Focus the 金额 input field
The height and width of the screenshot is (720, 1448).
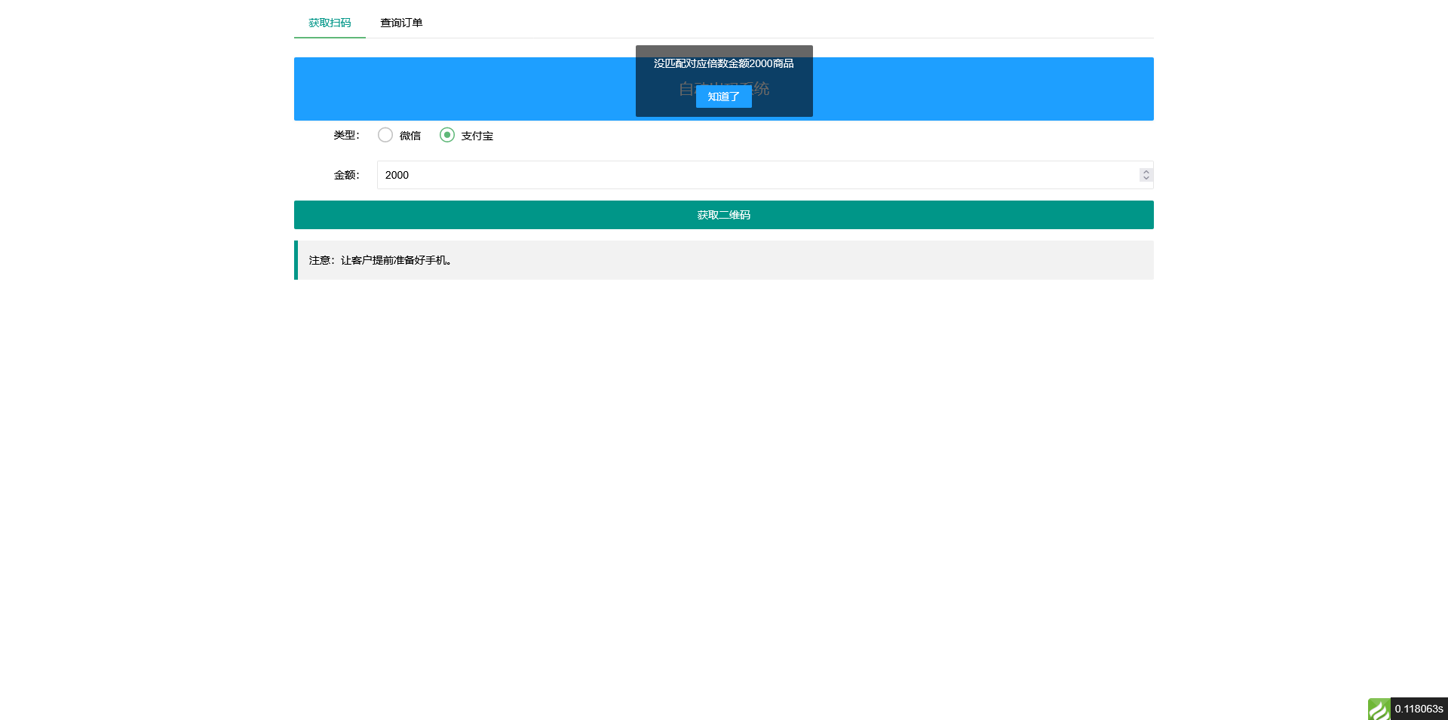click(754, 175)
